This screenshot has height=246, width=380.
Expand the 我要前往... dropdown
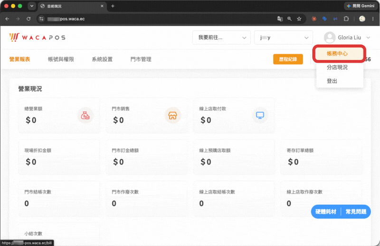pyautogui.click(x=221, y=38)
